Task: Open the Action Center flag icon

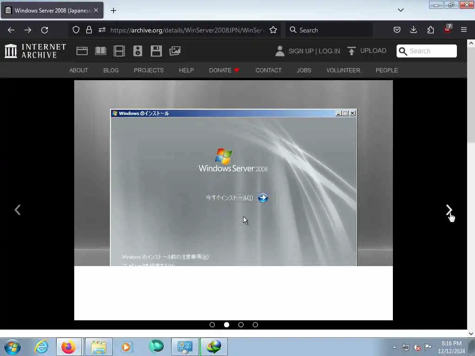Action: (428, 347)
